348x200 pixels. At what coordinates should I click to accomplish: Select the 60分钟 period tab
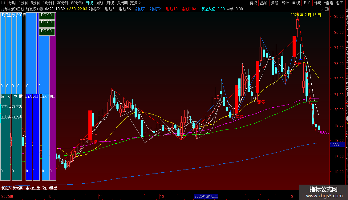click(x=77, y=3)
